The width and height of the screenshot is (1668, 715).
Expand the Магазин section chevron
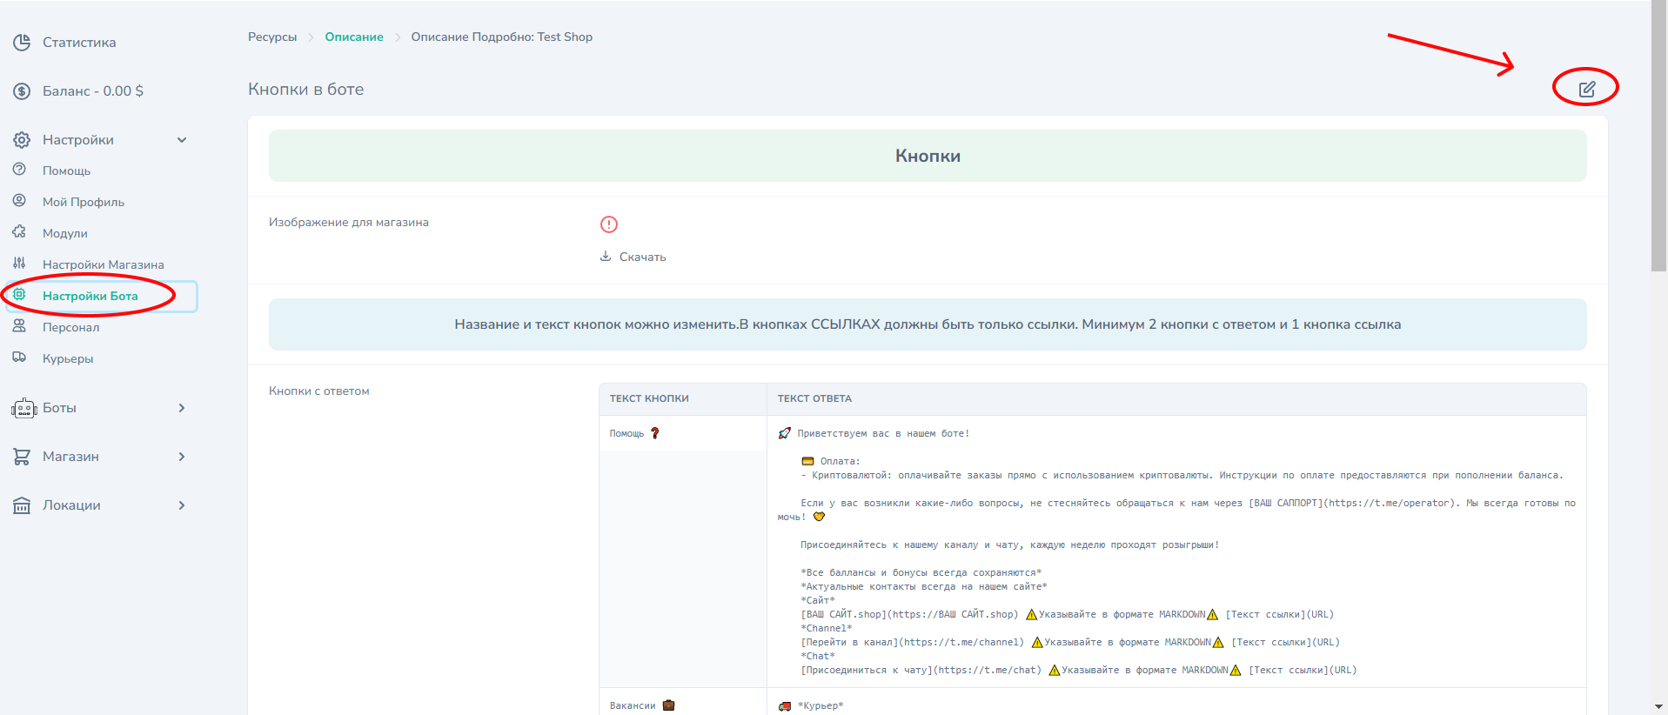[x=182, y=457]
